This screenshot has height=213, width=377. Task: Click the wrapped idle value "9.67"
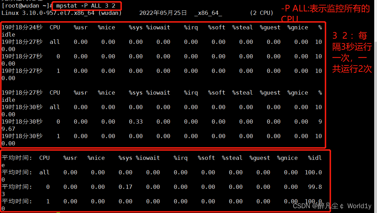pyautogui.click(x=8, y=129)
